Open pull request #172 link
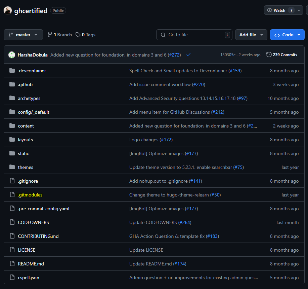The width and height of the screenshot is (308, 289). pyautogui.click(x=166, y=140)
